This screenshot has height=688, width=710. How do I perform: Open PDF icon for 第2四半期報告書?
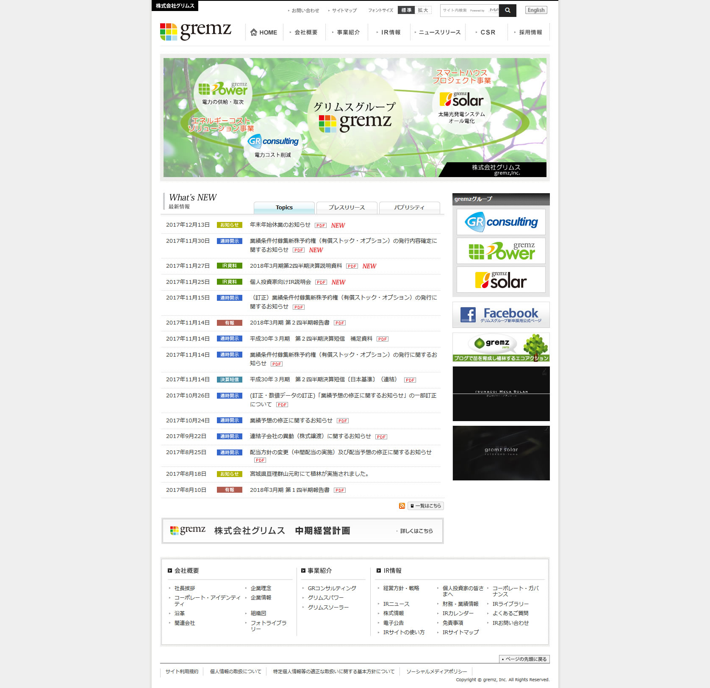[340, 323]
